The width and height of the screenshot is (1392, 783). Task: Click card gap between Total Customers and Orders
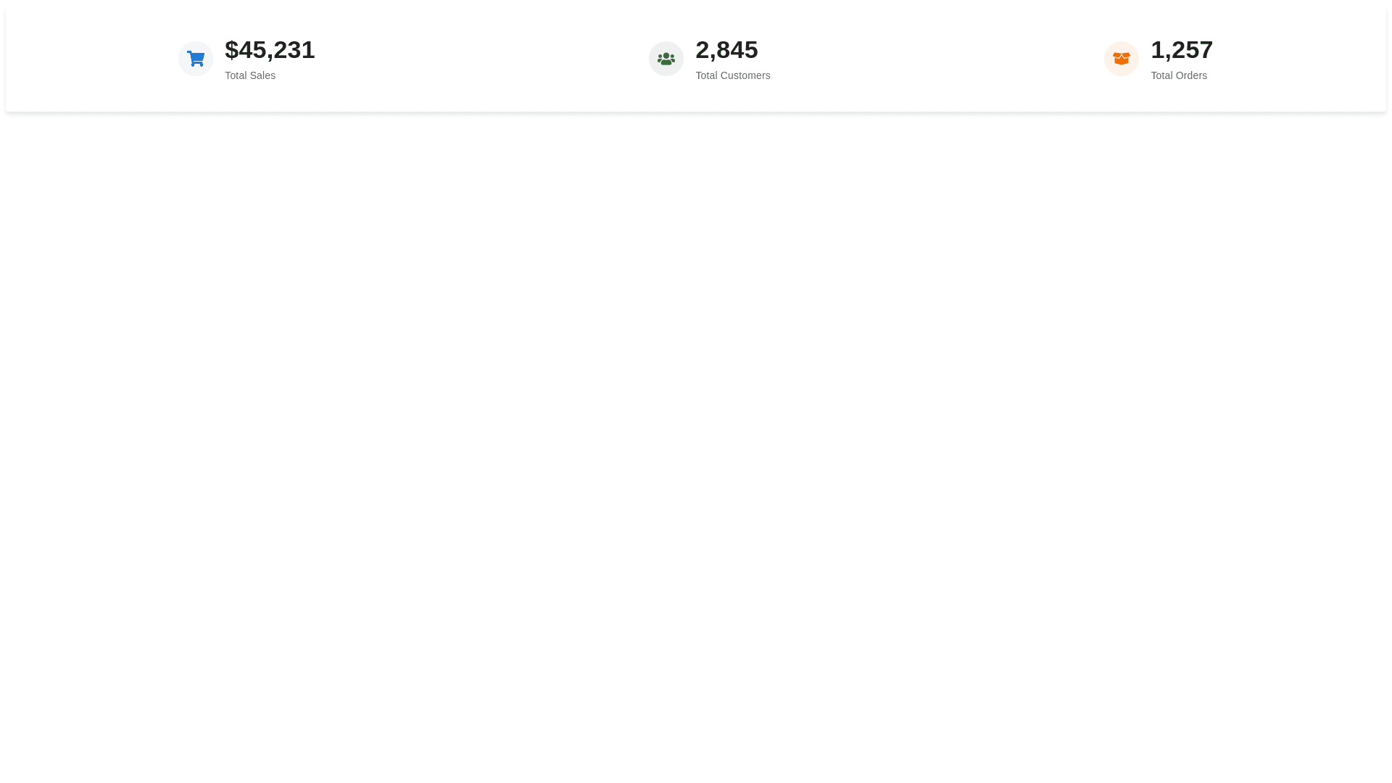click(x=937, y=59)
